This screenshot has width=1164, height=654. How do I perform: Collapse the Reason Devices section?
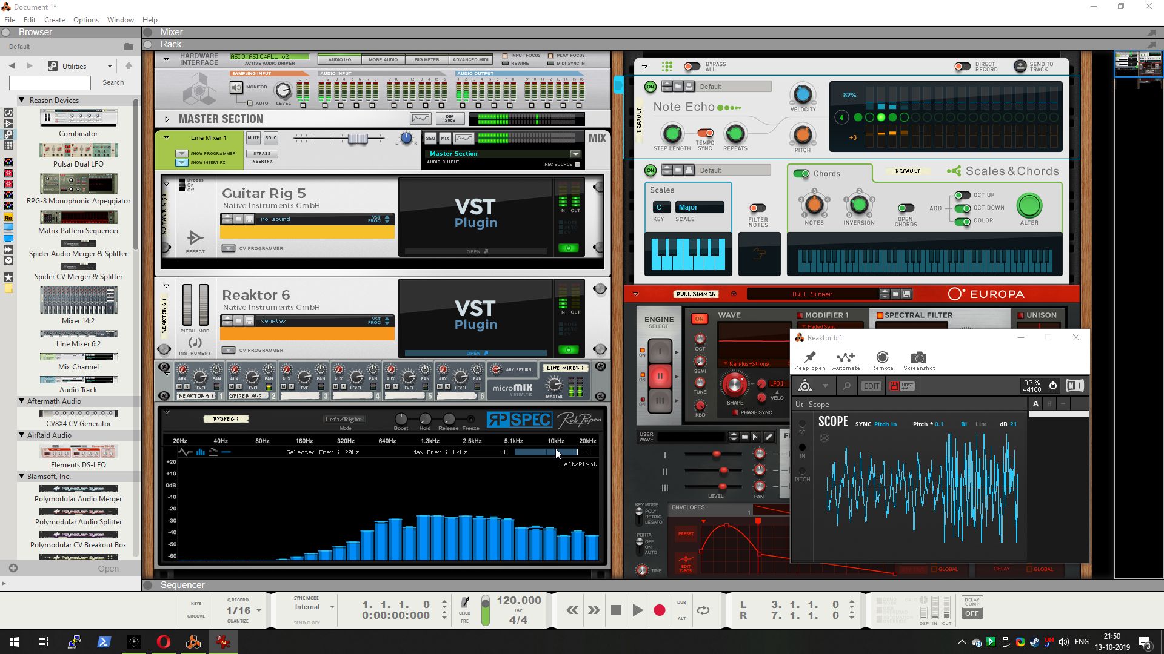click(22, 100)
